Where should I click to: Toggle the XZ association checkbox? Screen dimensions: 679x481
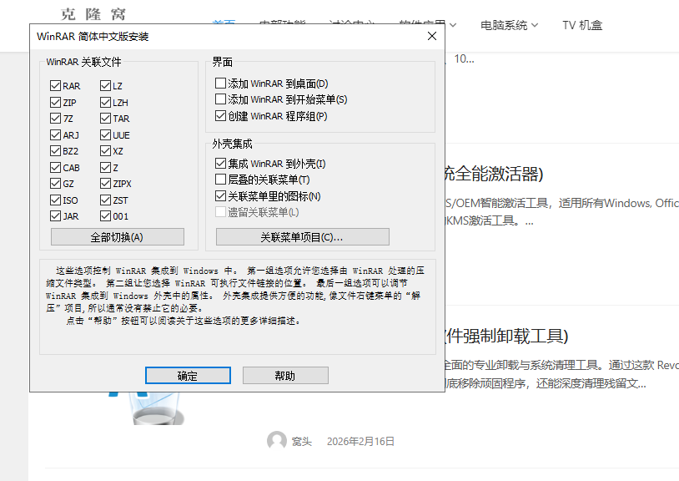[105, 151]
